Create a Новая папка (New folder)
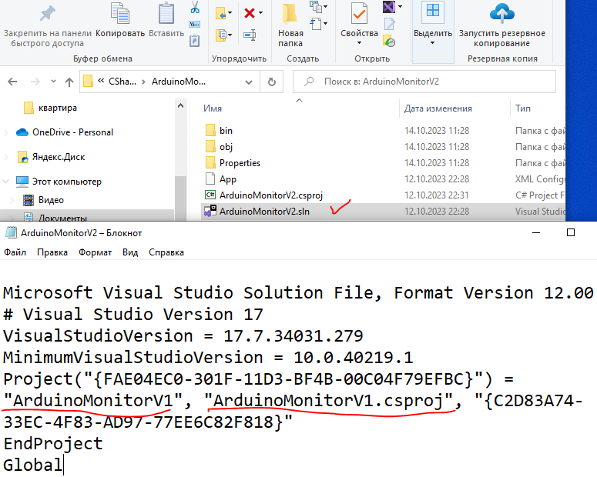The width and height of the screenshot is (597, 477). [x=290, y=25]
